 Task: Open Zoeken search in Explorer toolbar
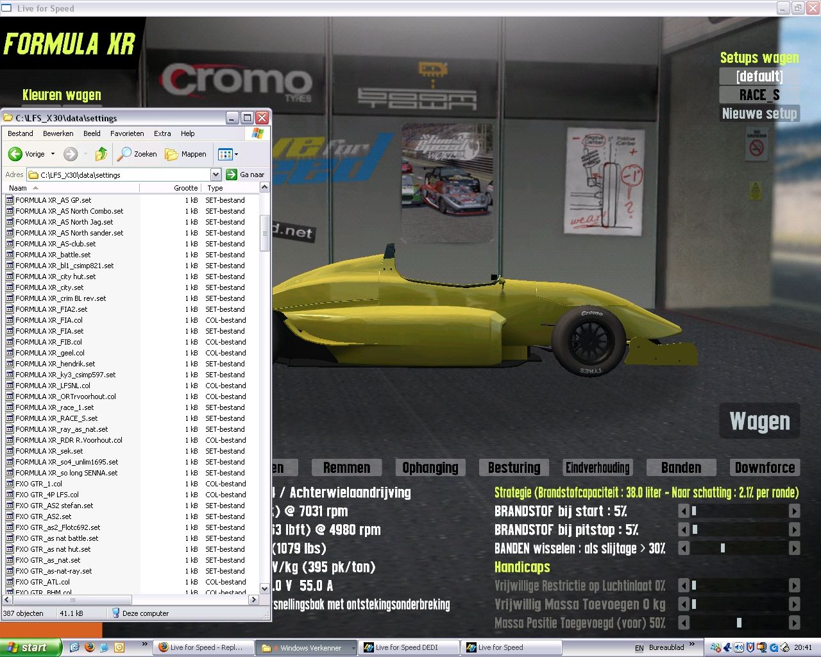coord(137,154)
